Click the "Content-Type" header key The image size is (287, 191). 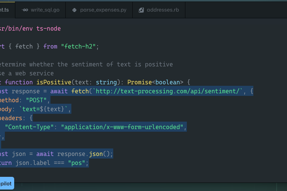coord(29,127)
